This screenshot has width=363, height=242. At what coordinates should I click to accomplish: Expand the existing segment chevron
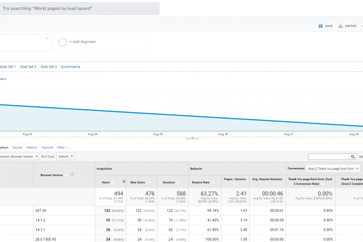coord(47,38)
